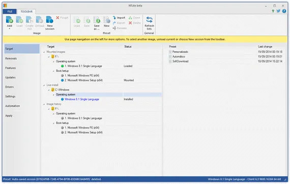This screenshot has height=184, width=290.
Task: Open the Add button dropdown arrow
Action: [10, 29]
